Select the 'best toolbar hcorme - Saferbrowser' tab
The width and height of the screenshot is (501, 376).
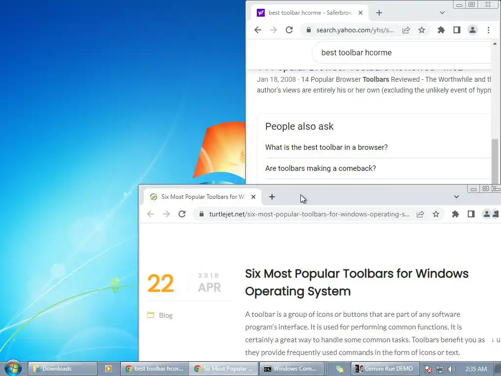tap(309, 13)
